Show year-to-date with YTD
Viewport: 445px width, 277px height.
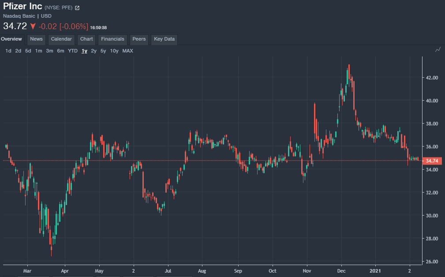tap(73, 51)
